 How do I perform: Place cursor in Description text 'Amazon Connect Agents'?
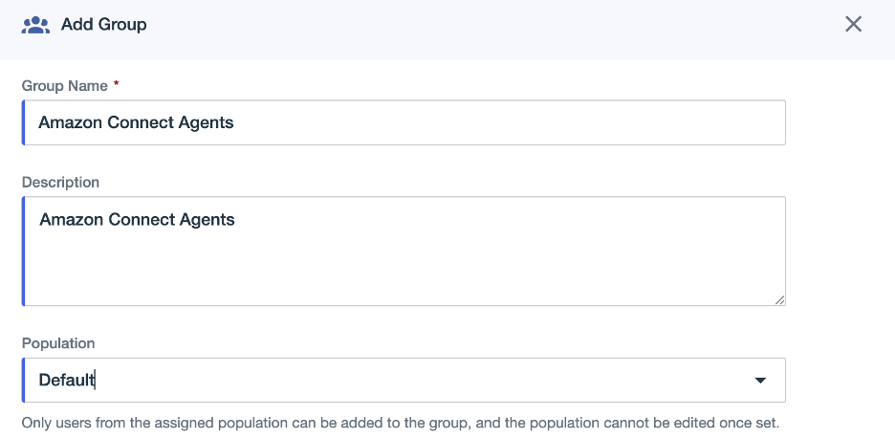pos(137,220)
